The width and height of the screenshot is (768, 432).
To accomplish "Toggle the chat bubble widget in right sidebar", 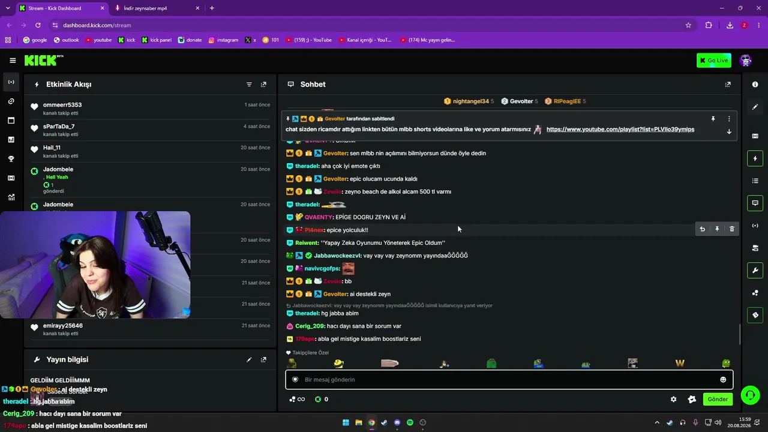I will [755, 203].
